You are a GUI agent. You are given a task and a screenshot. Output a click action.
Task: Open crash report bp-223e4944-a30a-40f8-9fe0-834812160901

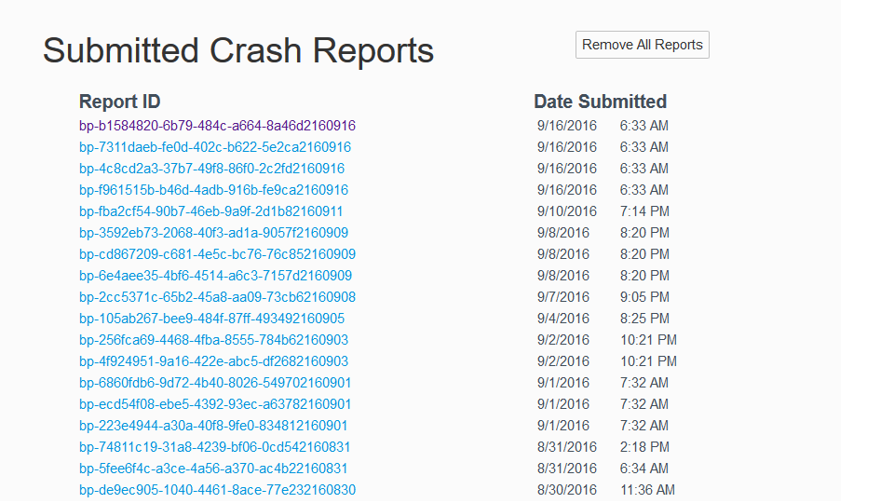point(213,426)
